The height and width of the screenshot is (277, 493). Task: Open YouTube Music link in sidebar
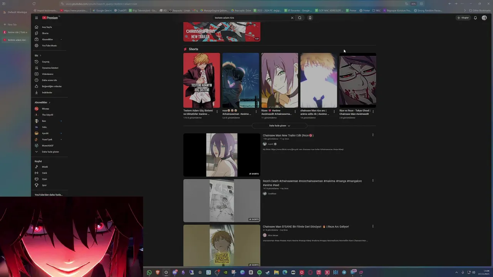point(49,45)
